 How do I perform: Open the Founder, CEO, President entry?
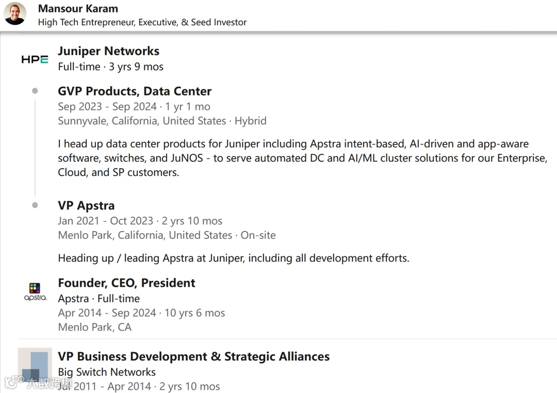pyautogui.click(x=126, y=283)
